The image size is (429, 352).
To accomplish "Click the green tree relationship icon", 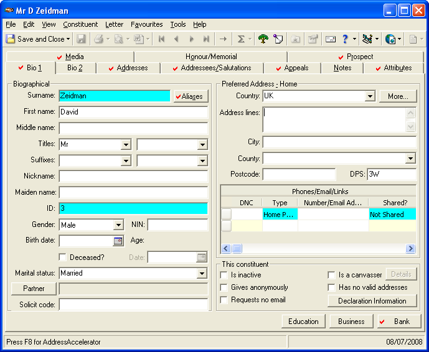I will tap(263, 39).
